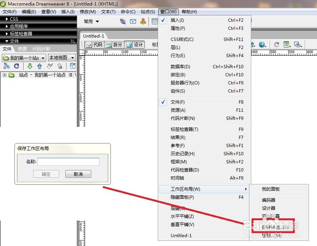Open Files panel options menu icon

pyautogui.click(x=73, y=41)
